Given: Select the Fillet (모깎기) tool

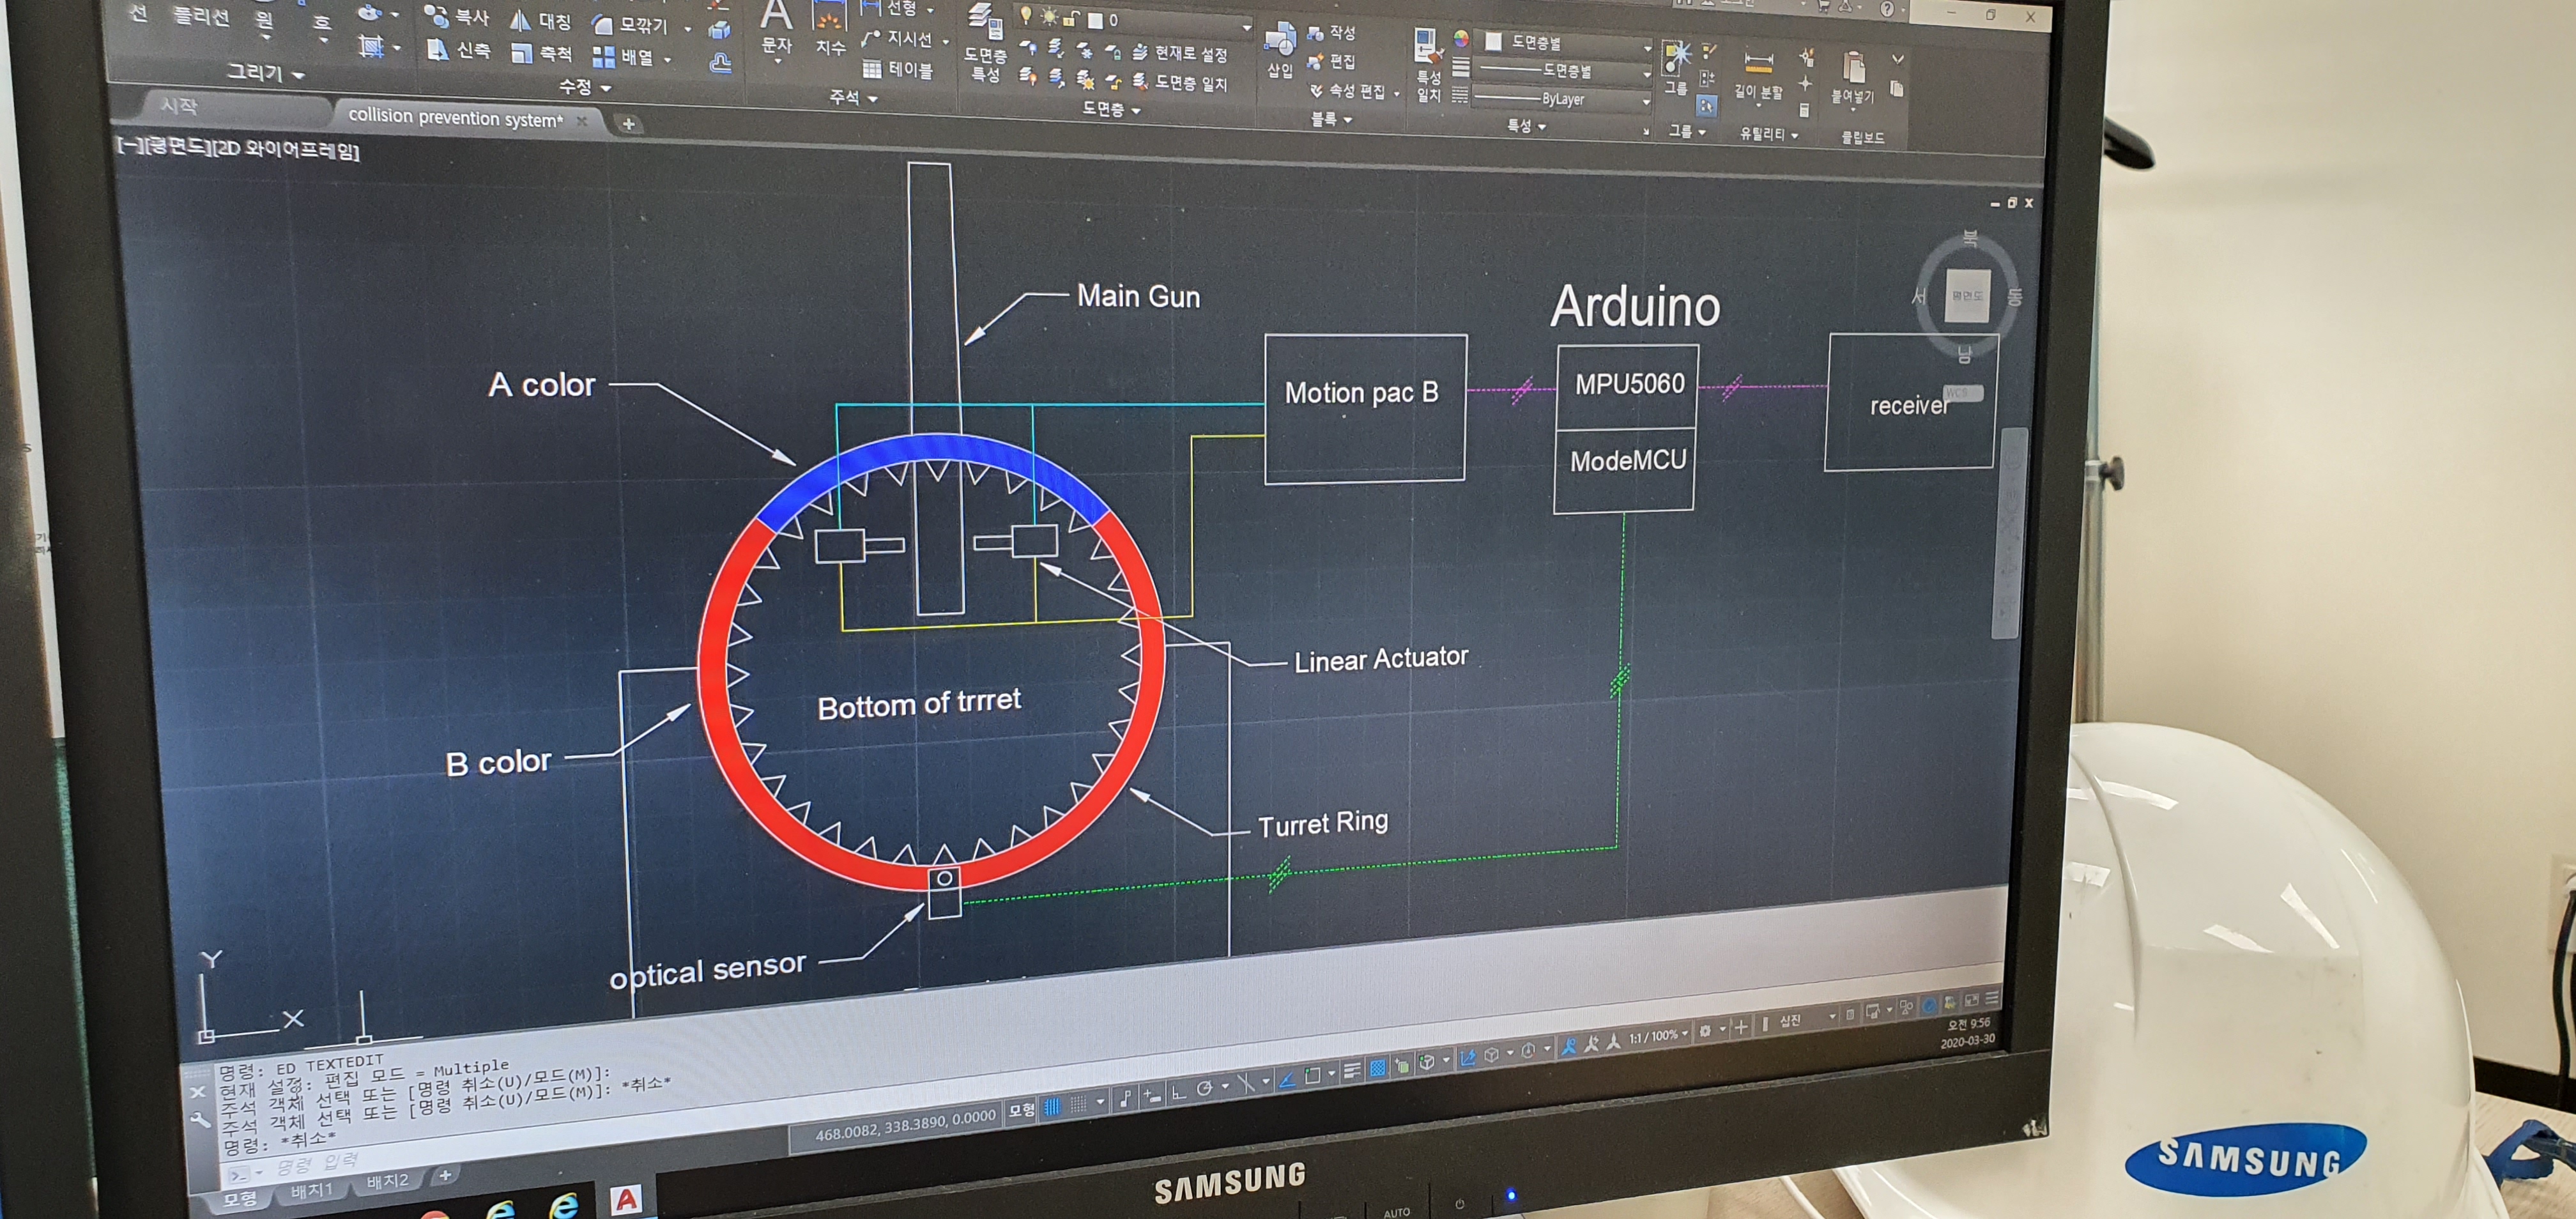Looking at the screenshot, I should (631, 24).
